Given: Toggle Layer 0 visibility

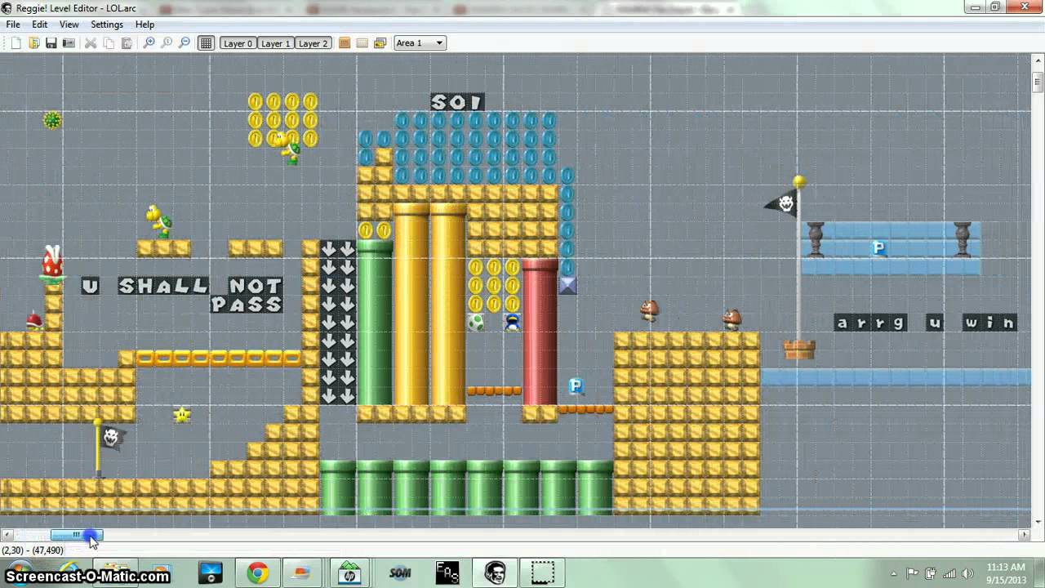Looking at the screenshot, I should click(x=238, y=43).
